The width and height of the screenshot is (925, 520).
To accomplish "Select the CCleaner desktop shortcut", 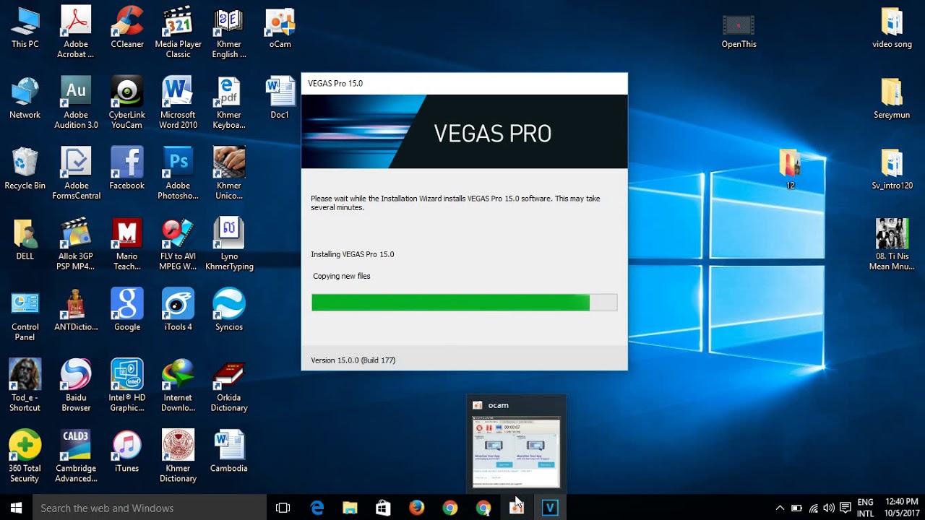I will tap(127, 27).
